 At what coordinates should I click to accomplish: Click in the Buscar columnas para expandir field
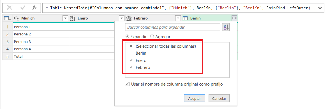[x=173, y=27]
